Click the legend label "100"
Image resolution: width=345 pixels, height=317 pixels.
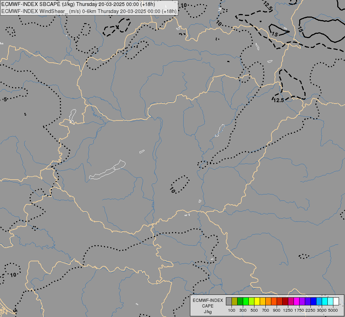[232, 310]
